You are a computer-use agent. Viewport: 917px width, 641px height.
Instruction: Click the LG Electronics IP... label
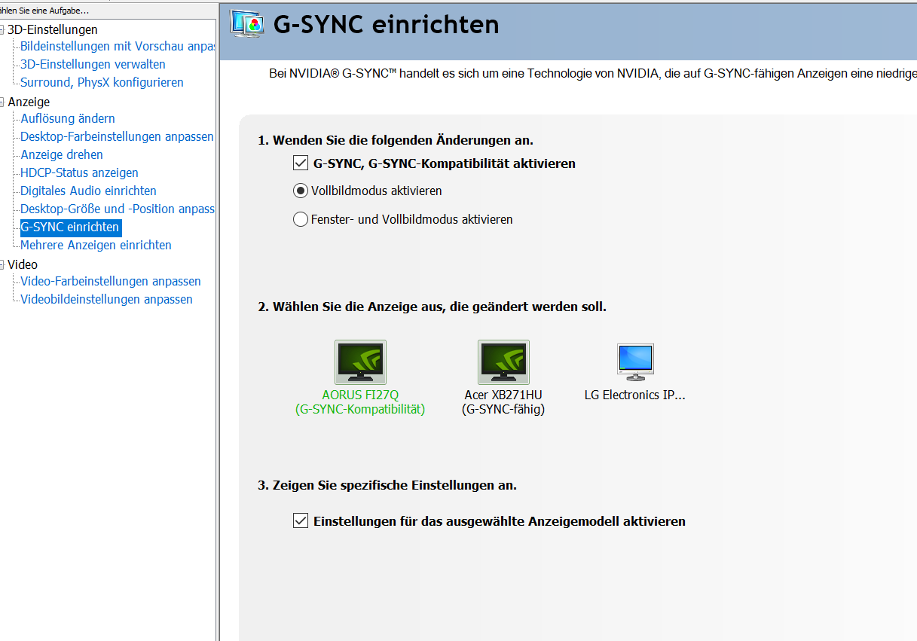(x=635, y=395)
